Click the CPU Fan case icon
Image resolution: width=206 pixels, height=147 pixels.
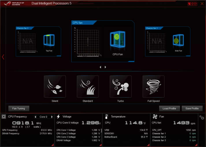pos(118,39)
